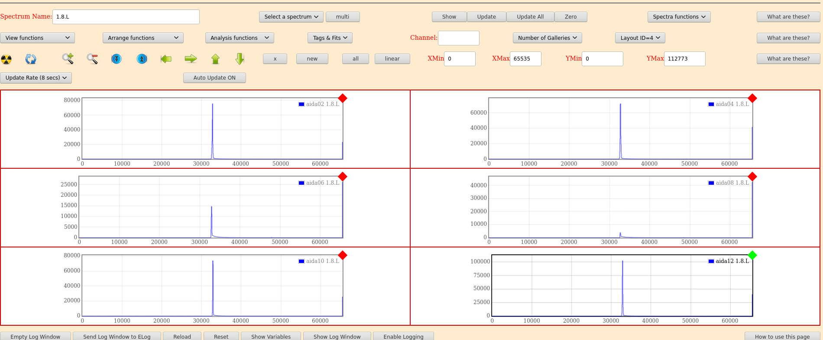Expand the Analysis functions dropdown
Image resolution: width=823 pixels, height=340 pixels.
coord(239,38)
